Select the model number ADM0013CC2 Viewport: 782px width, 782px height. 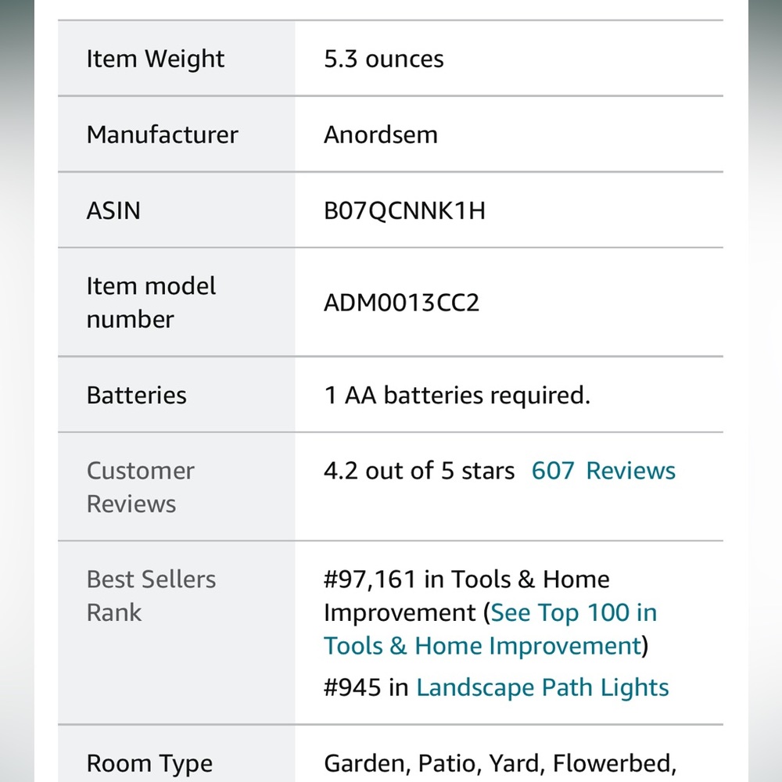click(401, 302)
